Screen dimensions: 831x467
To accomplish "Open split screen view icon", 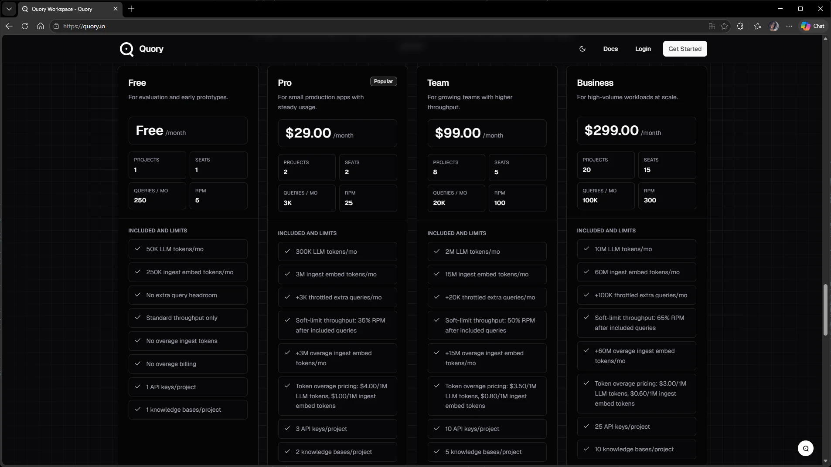I will [x=712, y=26].
